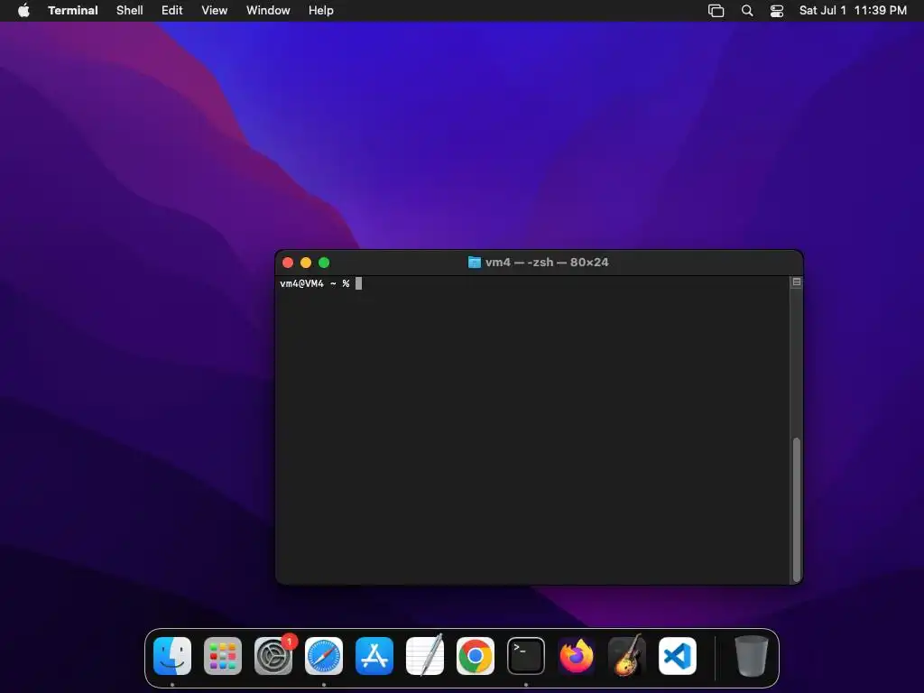Launch Visual Studio Code from the Dock
This screenshot has width=924, height=693.
click(678, 656)
